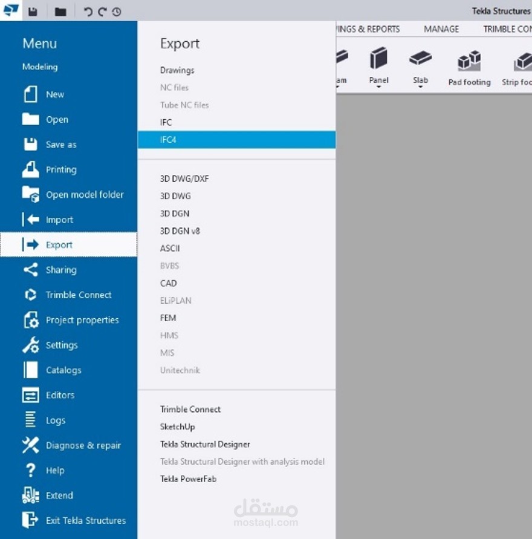532x539 pixels.
Task: Click the Exit Tekla Structures door icon
Action: click(x=30, y=520)
